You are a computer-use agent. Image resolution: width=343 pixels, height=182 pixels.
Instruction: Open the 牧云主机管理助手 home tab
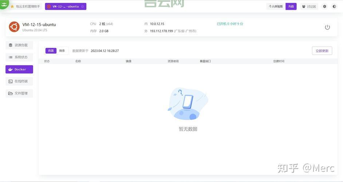(25, 7)
